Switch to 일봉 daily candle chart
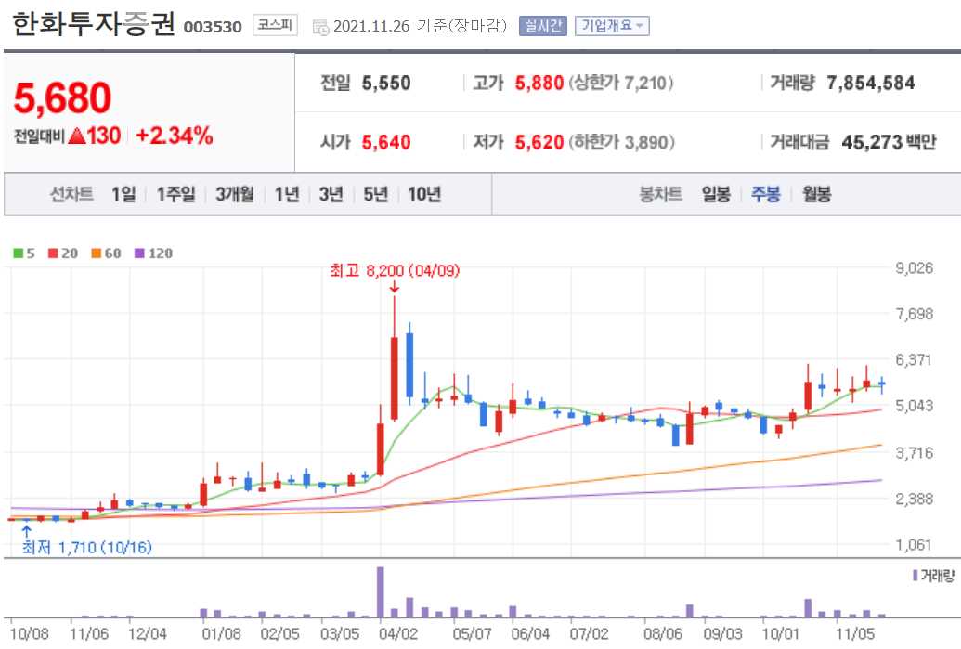 [716, 194]
